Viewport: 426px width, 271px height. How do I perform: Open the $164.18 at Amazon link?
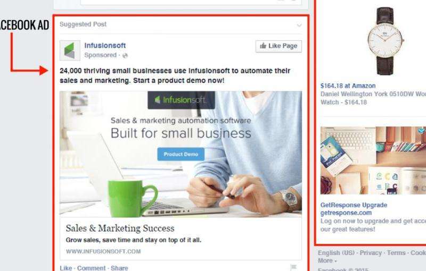348,86
